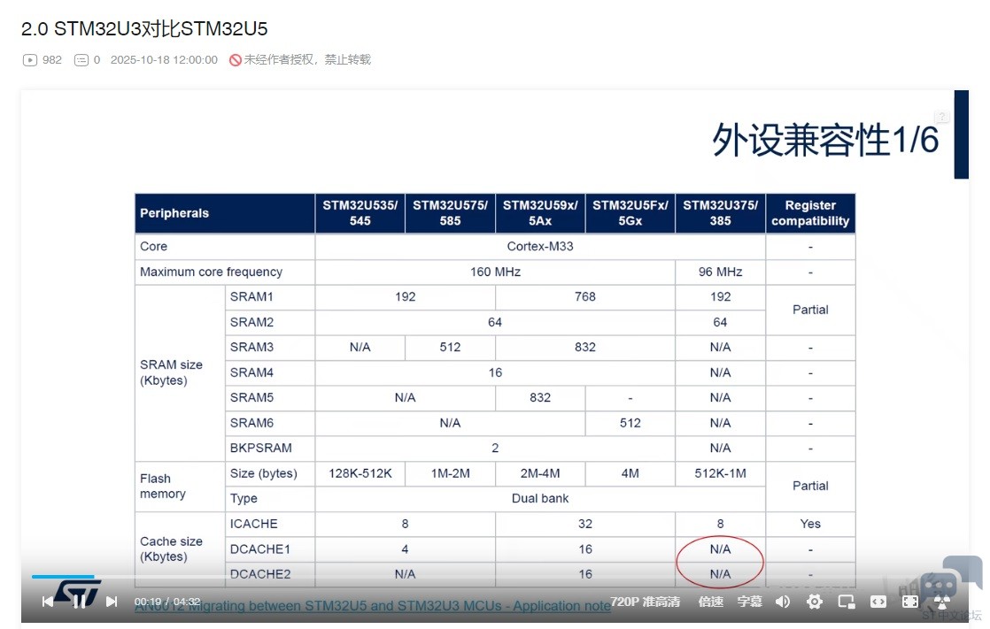Open the 倍速 playback speed menu
This screenshot has width=990, height=629.
pos(710,602)
